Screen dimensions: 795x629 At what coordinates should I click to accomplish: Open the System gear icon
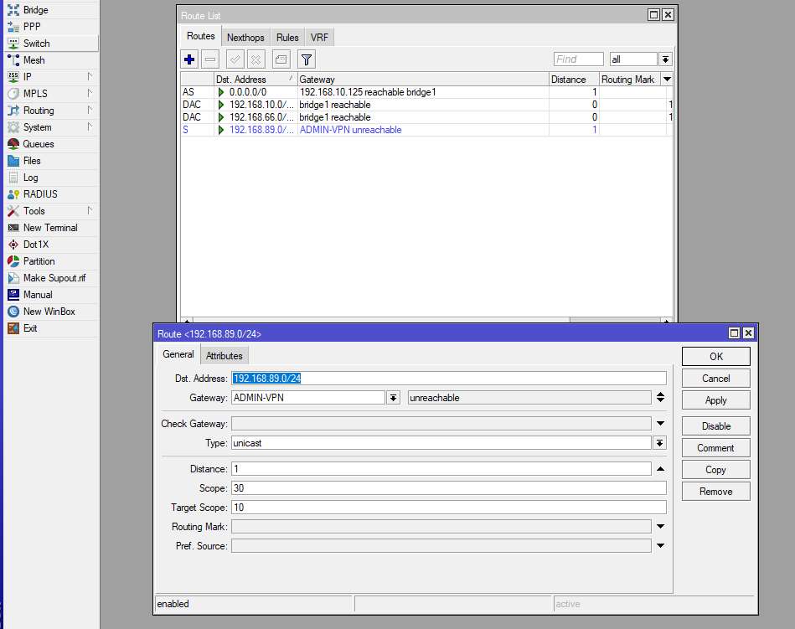click(13, 126)
